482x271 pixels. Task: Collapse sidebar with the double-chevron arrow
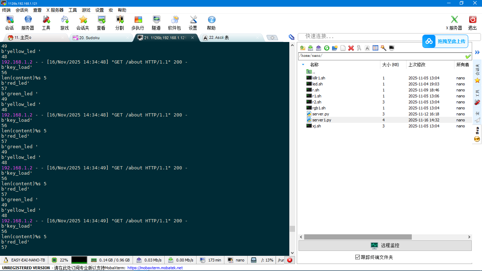tap(477, 52)
